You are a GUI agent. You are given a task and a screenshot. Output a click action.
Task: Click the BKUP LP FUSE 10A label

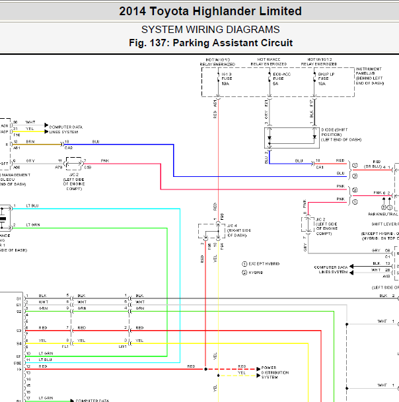[x=326, y=79]
